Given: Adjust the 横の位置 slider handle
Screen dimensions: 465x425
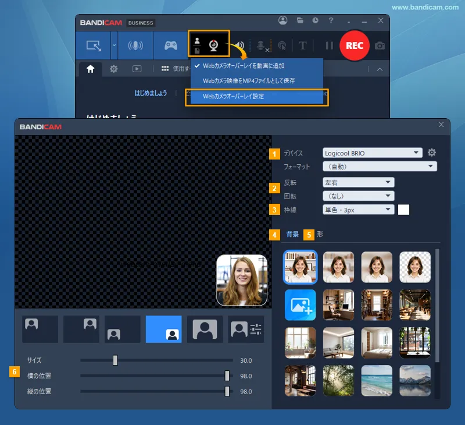Looking at the screenshot, I should [227, 376].
